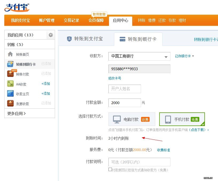Image resolution: width=218 pixels, height=181 pixels.
Task: Open the 收款主页 app icon
Action: pos(10,94)
